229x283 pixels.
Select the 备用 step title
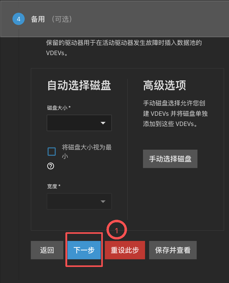[x=38, y=19]
